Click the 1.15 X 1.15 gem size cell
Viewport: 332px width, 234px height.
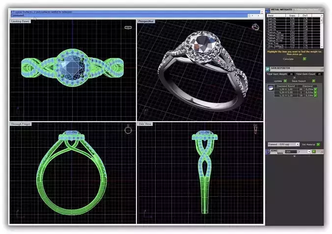coord(286,96)
